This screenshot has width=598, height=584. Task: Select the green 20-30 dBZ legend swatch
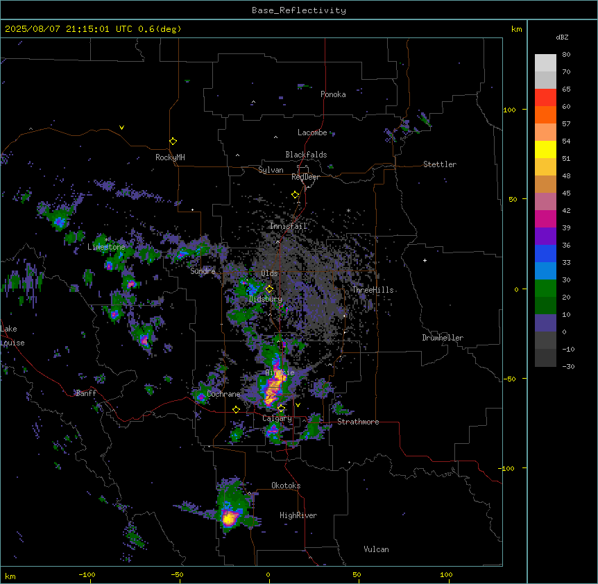[x=545, y=289]
